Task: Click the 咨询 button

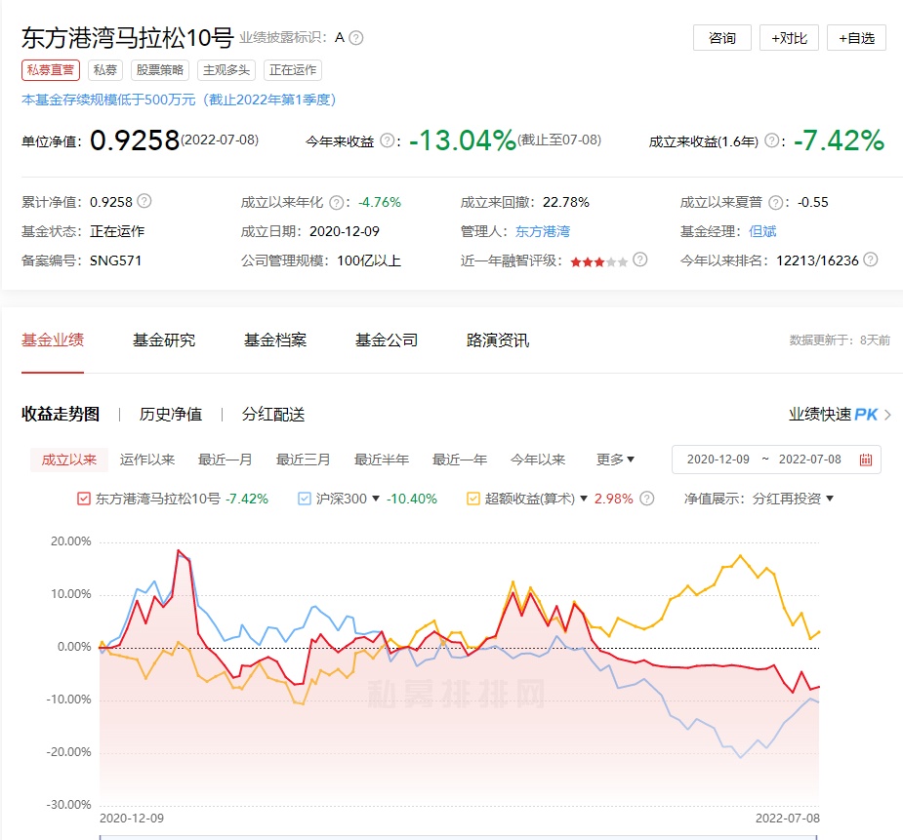Action: 722,38
